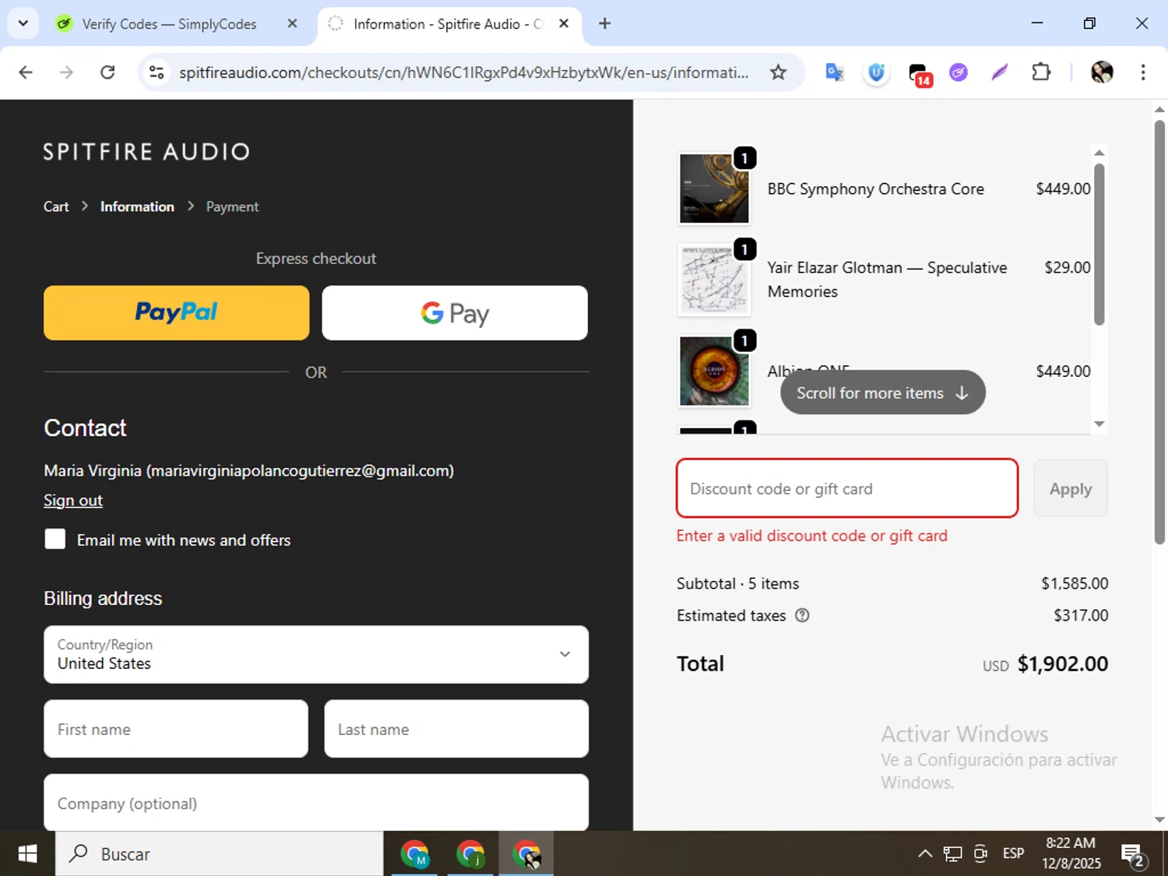Viewport: 1168px width, 876px height.
Task: Click the purple feather extension icon
Action: (999, 72)
